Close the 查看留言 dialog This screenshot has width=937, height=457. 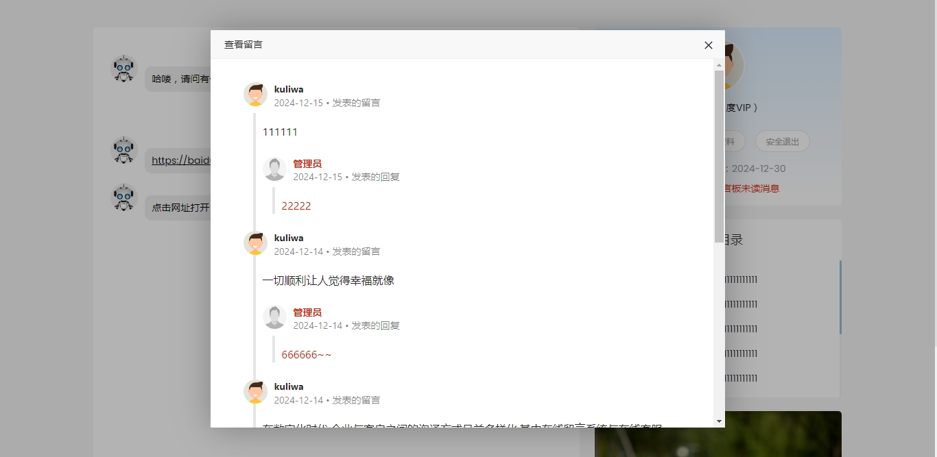pyautogui.click(x=709, y=45)
